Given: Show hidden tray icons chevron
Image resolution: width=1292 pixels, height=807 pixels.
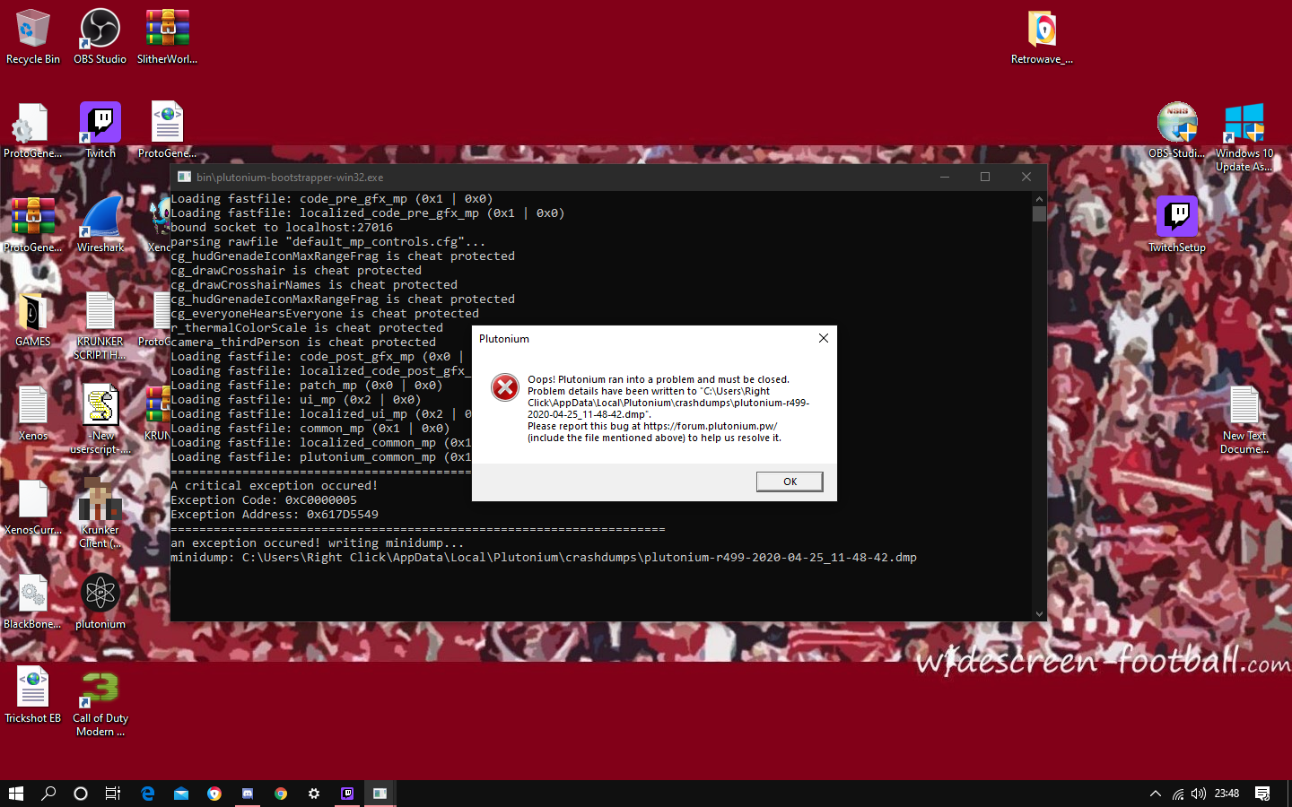Looking at the screenshot, I should tap(1156, 794).
